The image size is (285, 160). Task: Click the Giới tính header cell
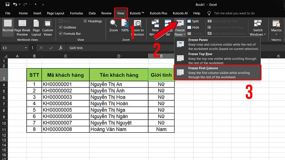click(161, 75)
